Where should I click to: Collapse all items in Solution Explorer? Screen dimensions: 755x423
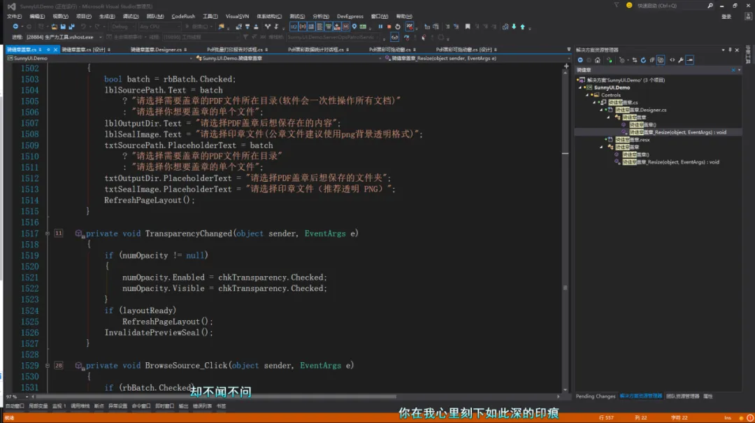pyautogui.click(x=652, y=60)
